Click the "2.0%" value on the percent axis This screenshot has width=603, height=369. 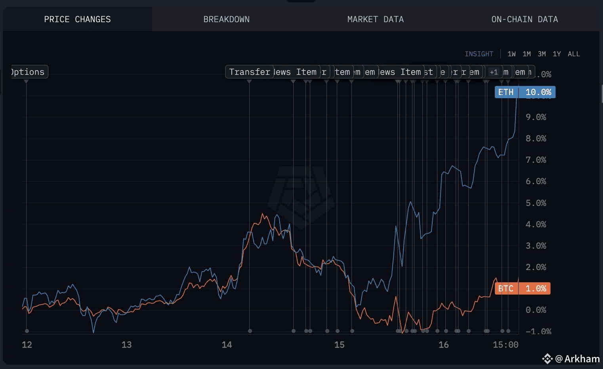coord(536,267)
